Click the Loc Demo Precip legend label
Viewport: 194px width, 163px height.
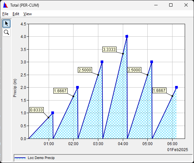click(x=41, y=158)
